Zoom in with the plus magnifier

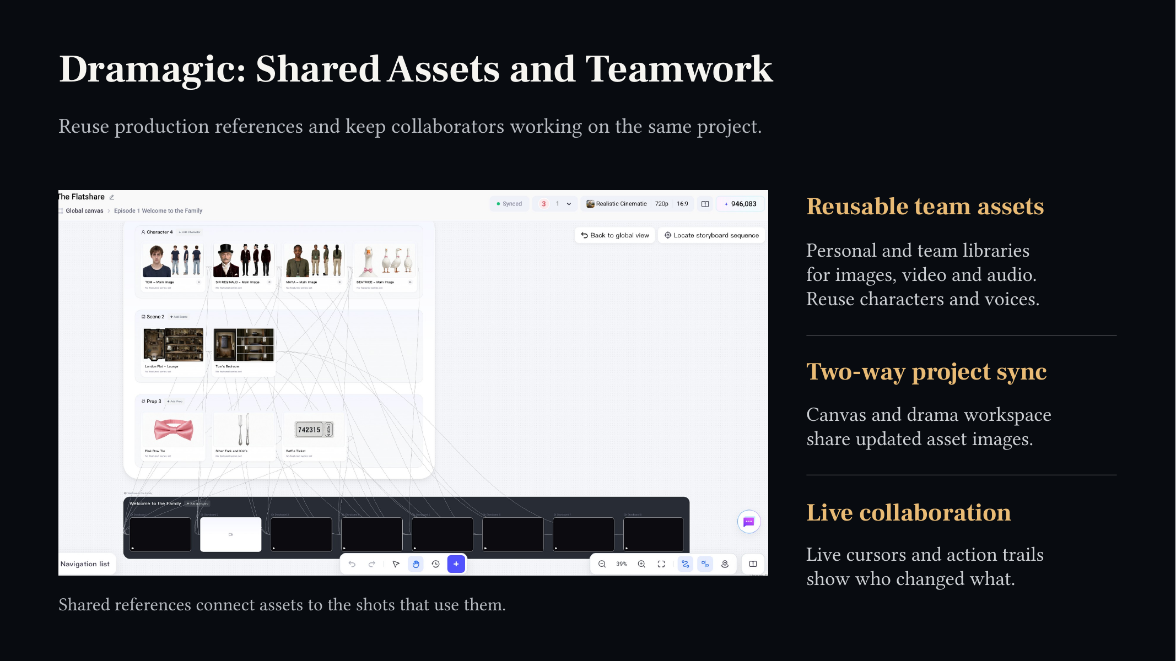[641, 564]
